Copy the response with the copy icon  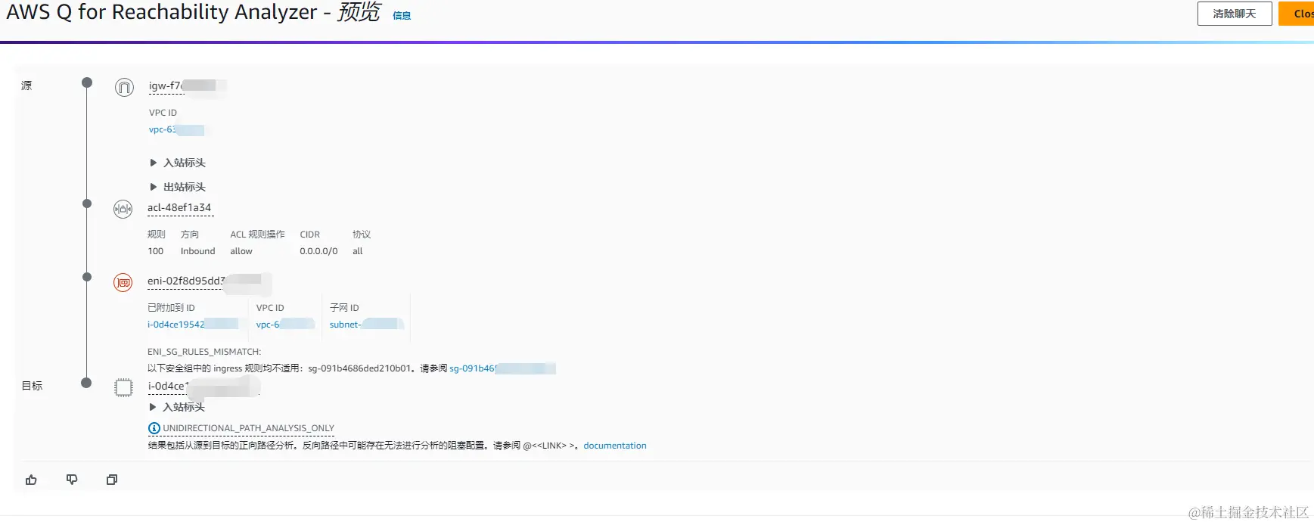(112, 480)
